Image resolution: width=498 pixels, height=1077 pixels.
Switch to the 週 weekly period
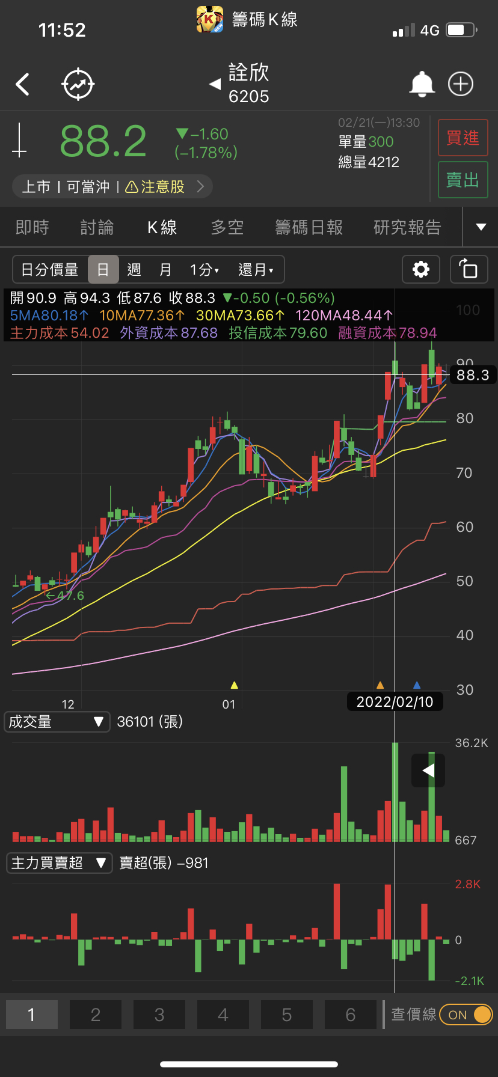click(x=134, y=269)
